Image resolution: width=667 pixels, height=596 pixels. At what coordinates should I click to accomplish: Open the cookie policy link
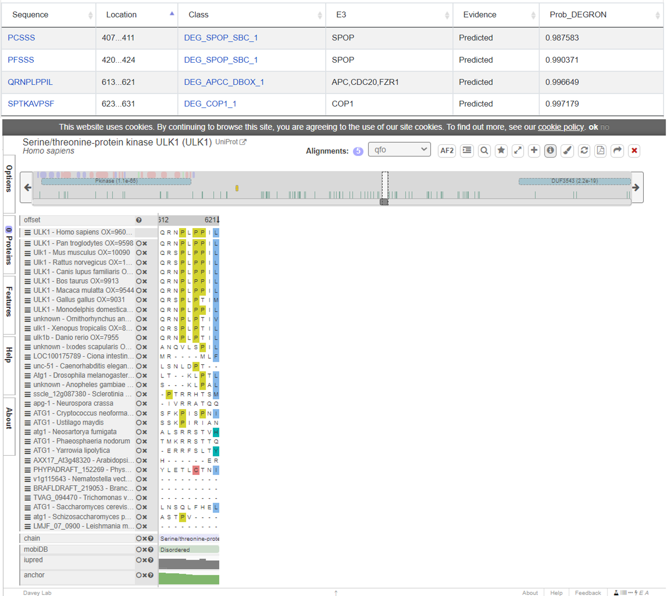[x=561, y=127]
